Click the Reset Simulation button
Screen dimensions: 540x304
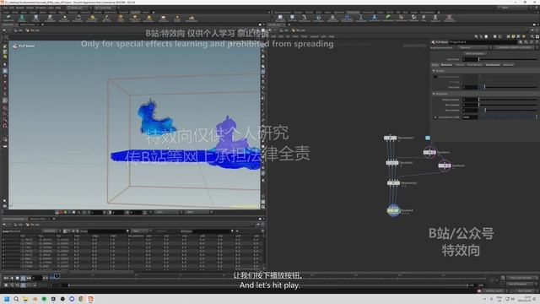(474, 54)
